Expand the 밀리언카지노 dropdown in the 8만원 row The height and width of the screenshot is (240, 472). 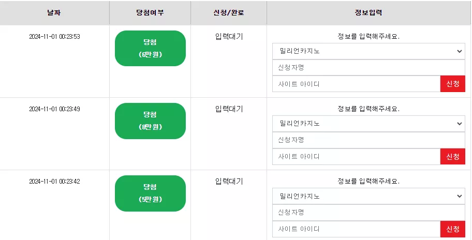[368, 124]
